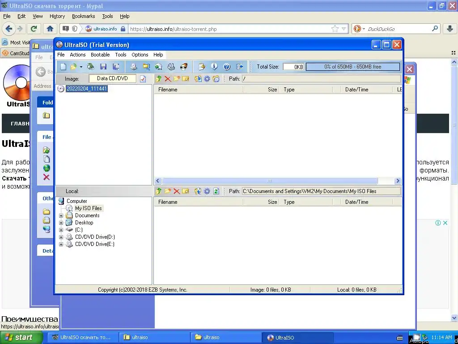Toggle the bootable checkmark icon beside Data CD/DVD

143,79
